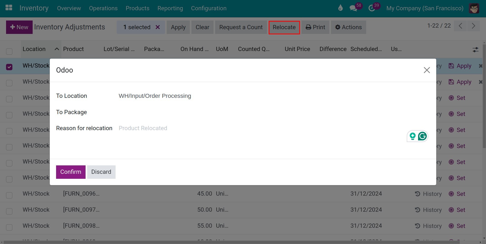Screen dimensions: 486x244
Task: Click the Request a Count button
Action: [x=241, y=27]
